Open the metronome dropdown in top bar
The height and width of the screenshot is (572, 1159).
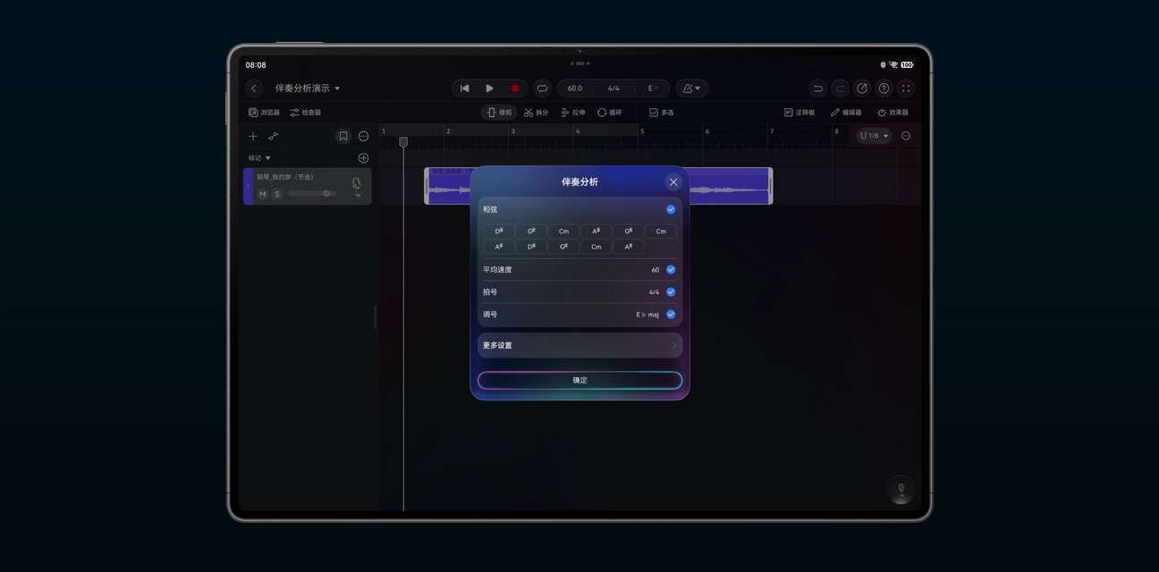[692, 88]
